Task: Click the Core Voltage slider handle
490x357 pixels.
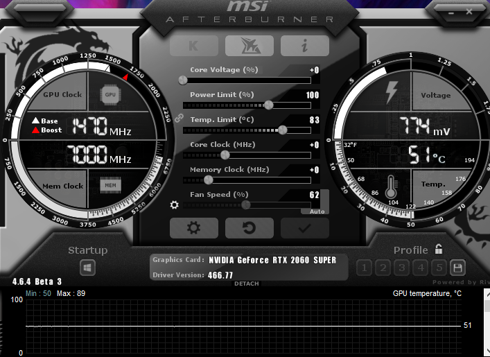Action: tap(183, 80)
